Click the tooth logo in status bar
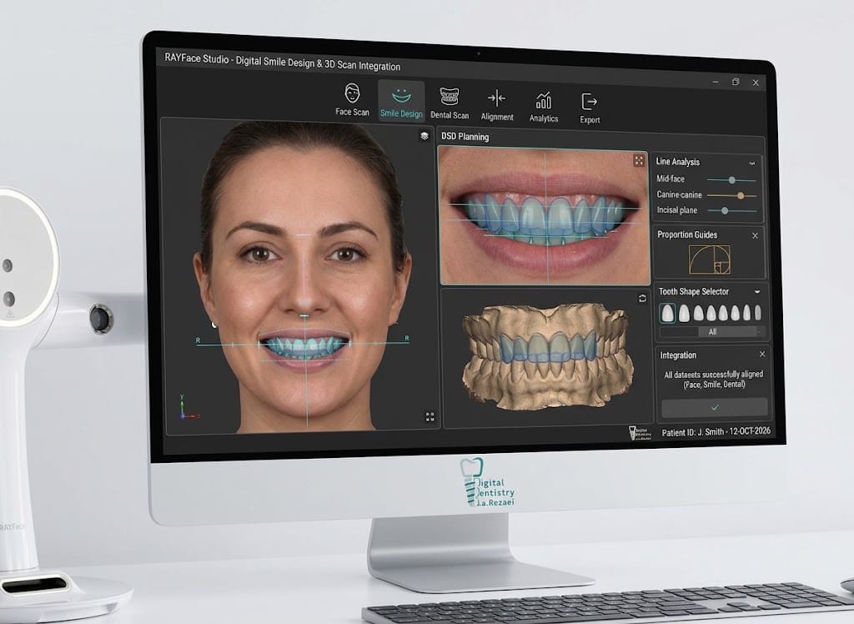Image resolution: width=854 pixels, height=624 pixels. click(640, 433)
